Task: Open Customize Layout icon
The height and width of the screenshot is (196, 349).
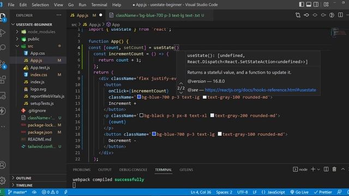Action: click(x=326, y=4)
